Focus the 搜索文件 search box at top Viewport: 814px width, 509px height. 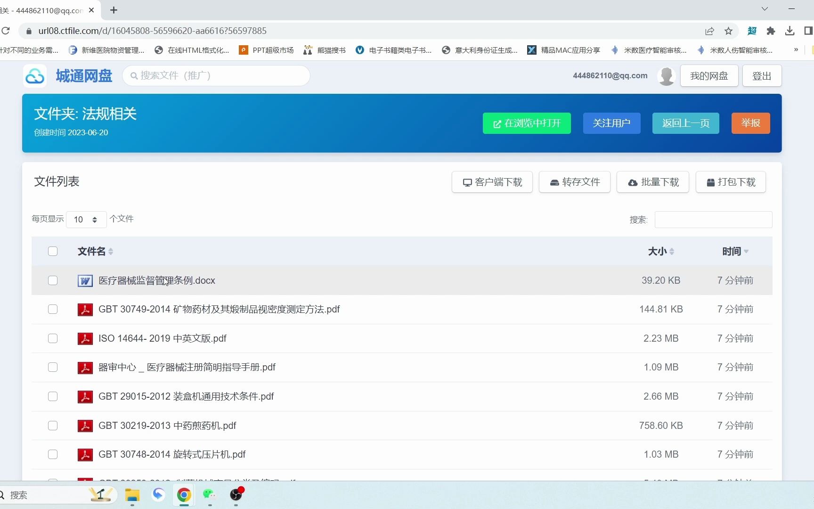216,75
